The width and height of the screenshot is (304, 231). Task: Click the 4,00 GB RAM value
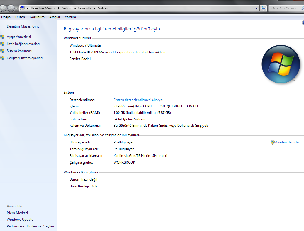142,113
